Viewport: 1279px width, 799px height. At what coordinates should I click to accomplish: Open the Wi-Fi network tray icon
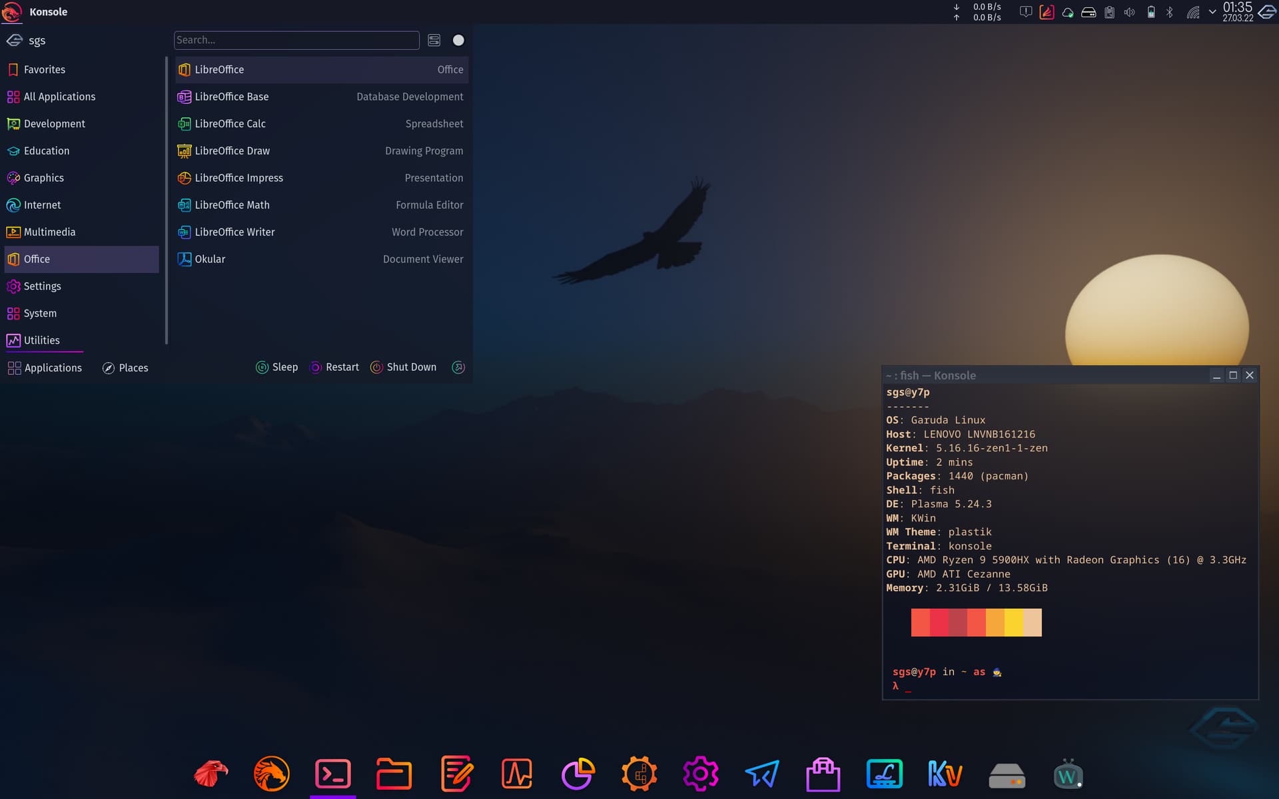click(x=1192, y=12)
